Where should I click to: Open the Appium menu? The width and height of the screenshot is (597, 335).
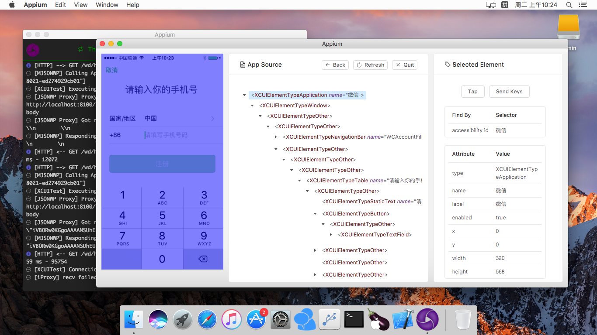[x=35, y=5]
